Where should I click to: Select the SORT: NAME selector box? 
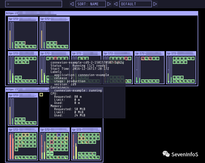click(x=90, y=4)
